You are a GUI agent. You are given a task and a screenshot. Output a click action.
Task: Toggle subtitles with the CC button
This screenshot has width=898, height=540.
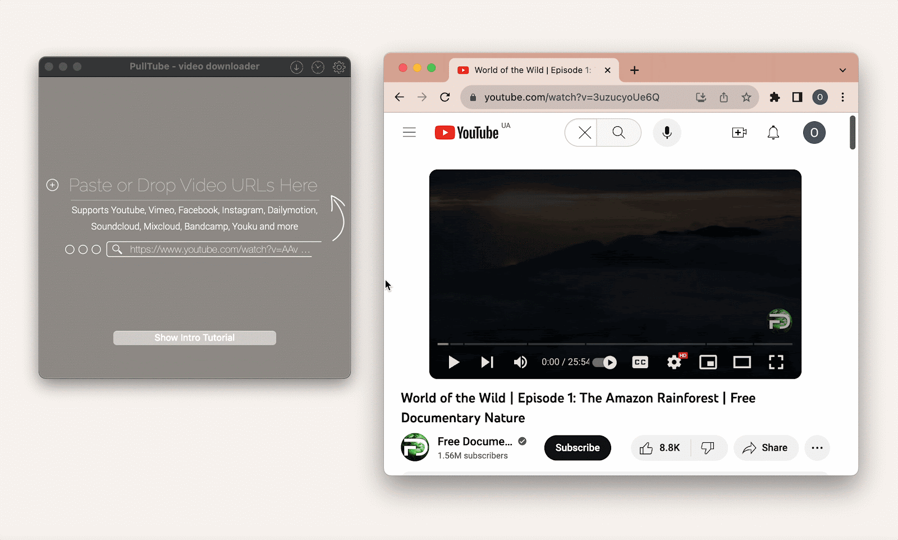(x=639, y=362)
